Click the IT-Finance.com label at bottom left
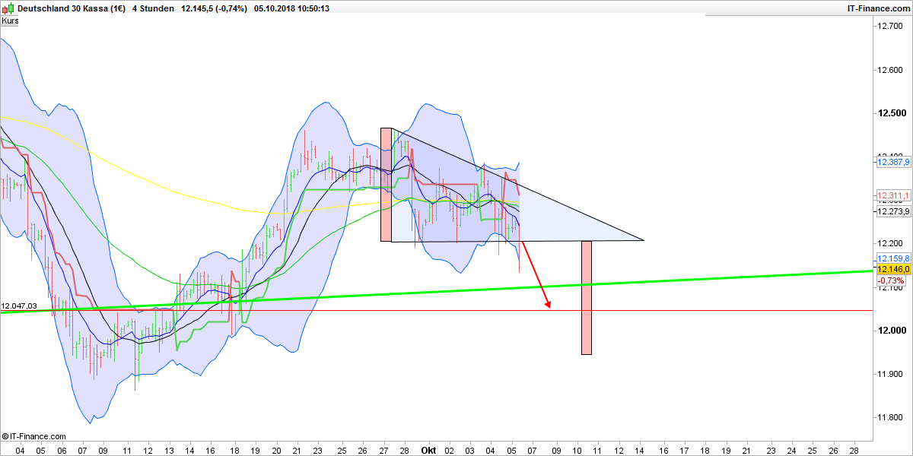This screenshot has width=913, height=456. point(33,436)
